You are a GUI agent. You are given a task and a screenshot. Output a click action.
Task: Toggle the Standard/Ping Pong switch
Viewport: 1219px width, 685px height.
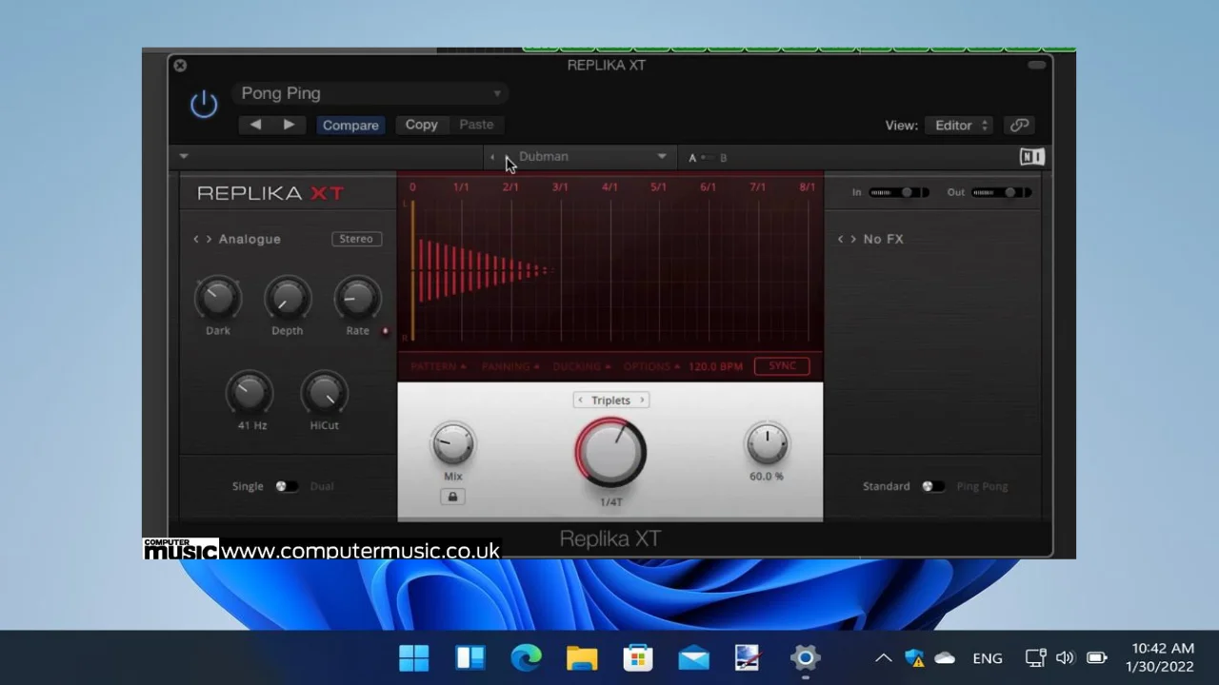pos(933,486)
